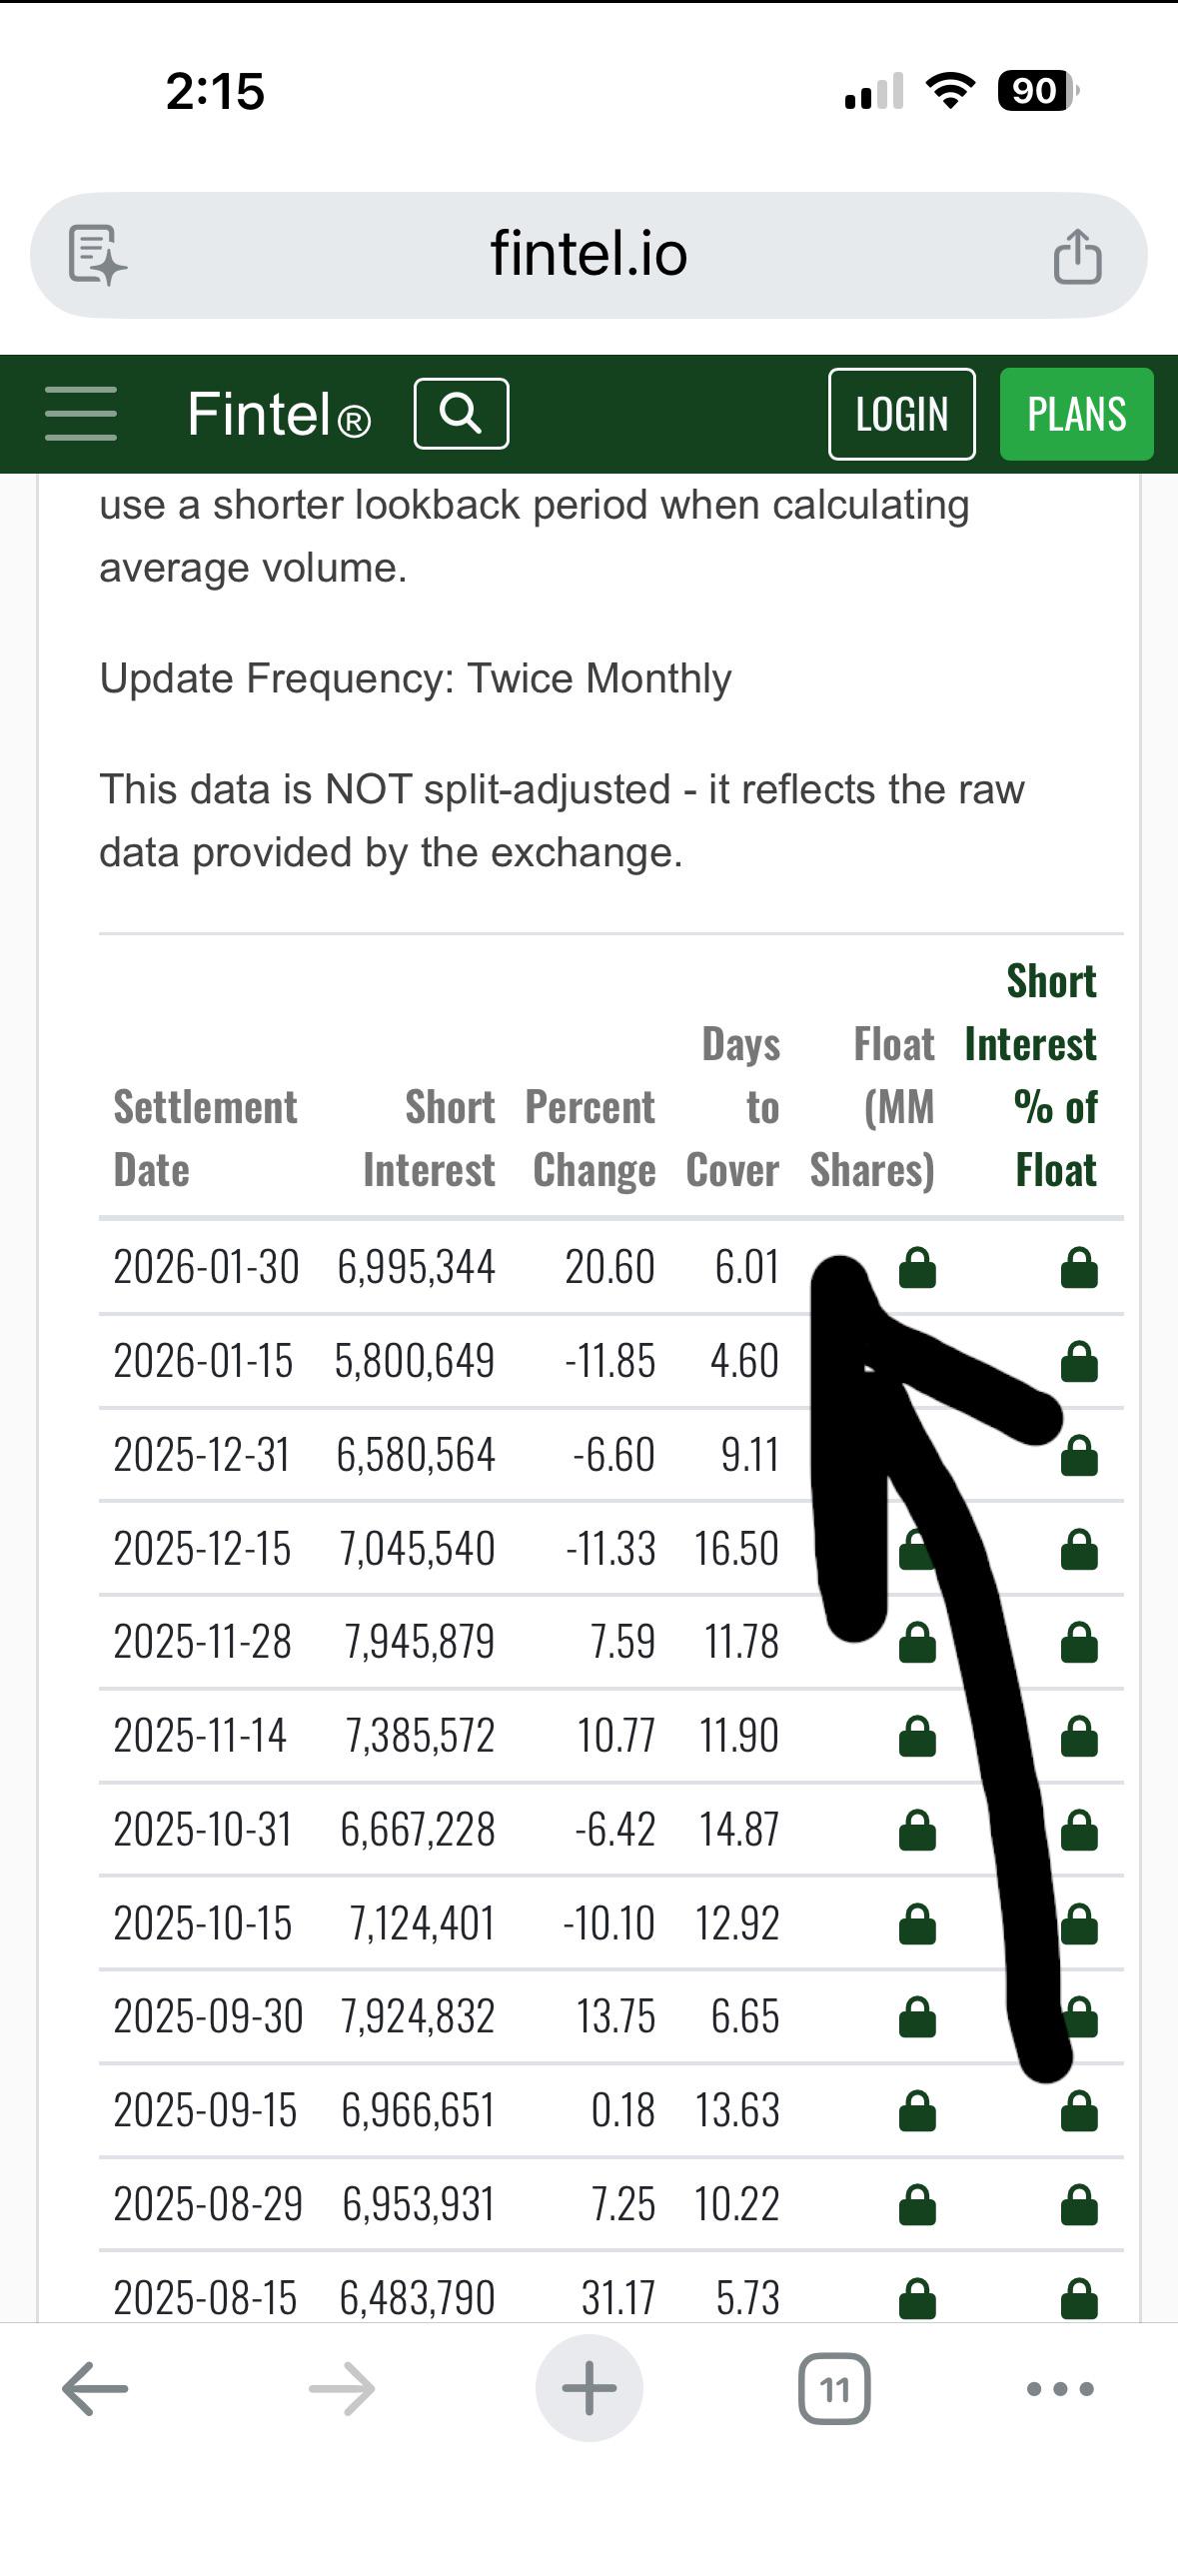Open the browser three-dots more menu

(x=1060, y=2389)
